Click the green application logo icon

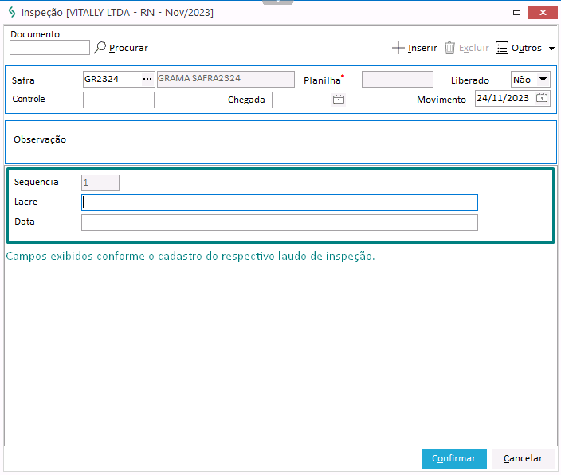coord(12,12)
